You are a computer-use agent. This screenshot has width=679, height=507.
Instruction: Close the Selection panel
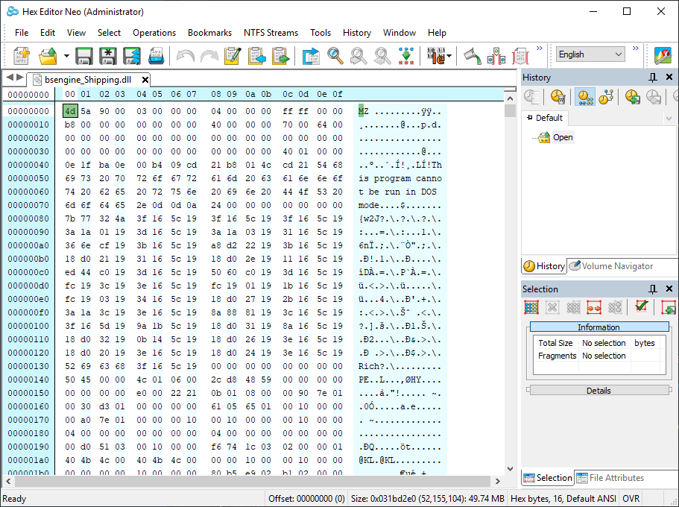point(669,289)
